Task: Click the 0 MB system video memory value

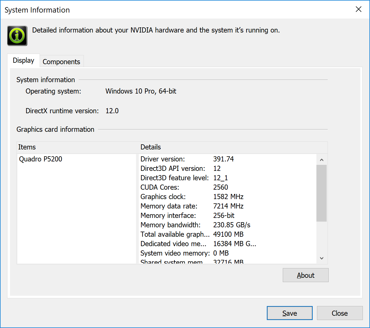Action: 221,253
